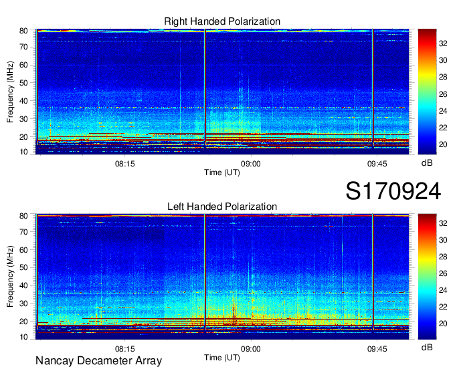
Task: Click the 30 MHz tick on the left-handed plot
Action: [x=23, y=303]
